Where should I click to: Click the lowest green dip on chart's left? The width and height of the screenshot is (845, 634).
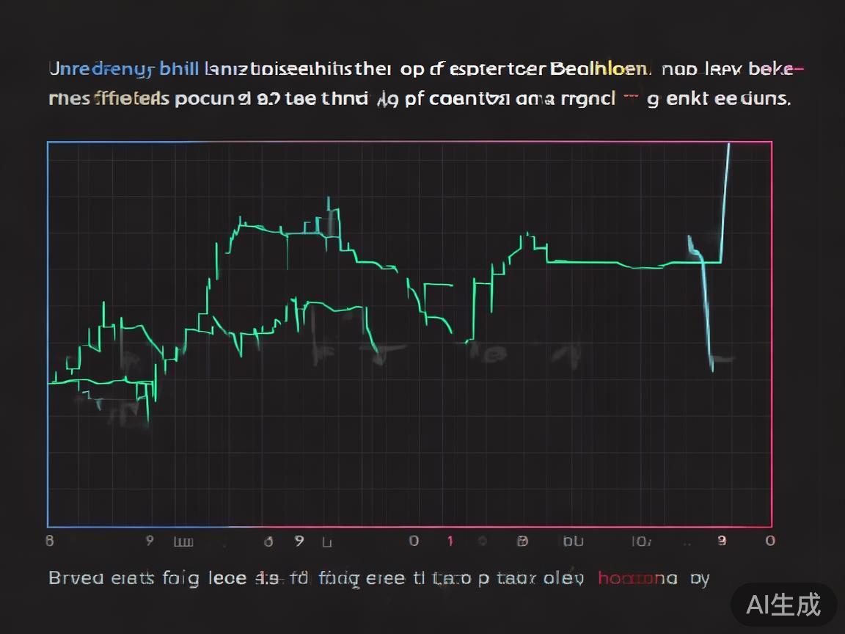point(147,420)
